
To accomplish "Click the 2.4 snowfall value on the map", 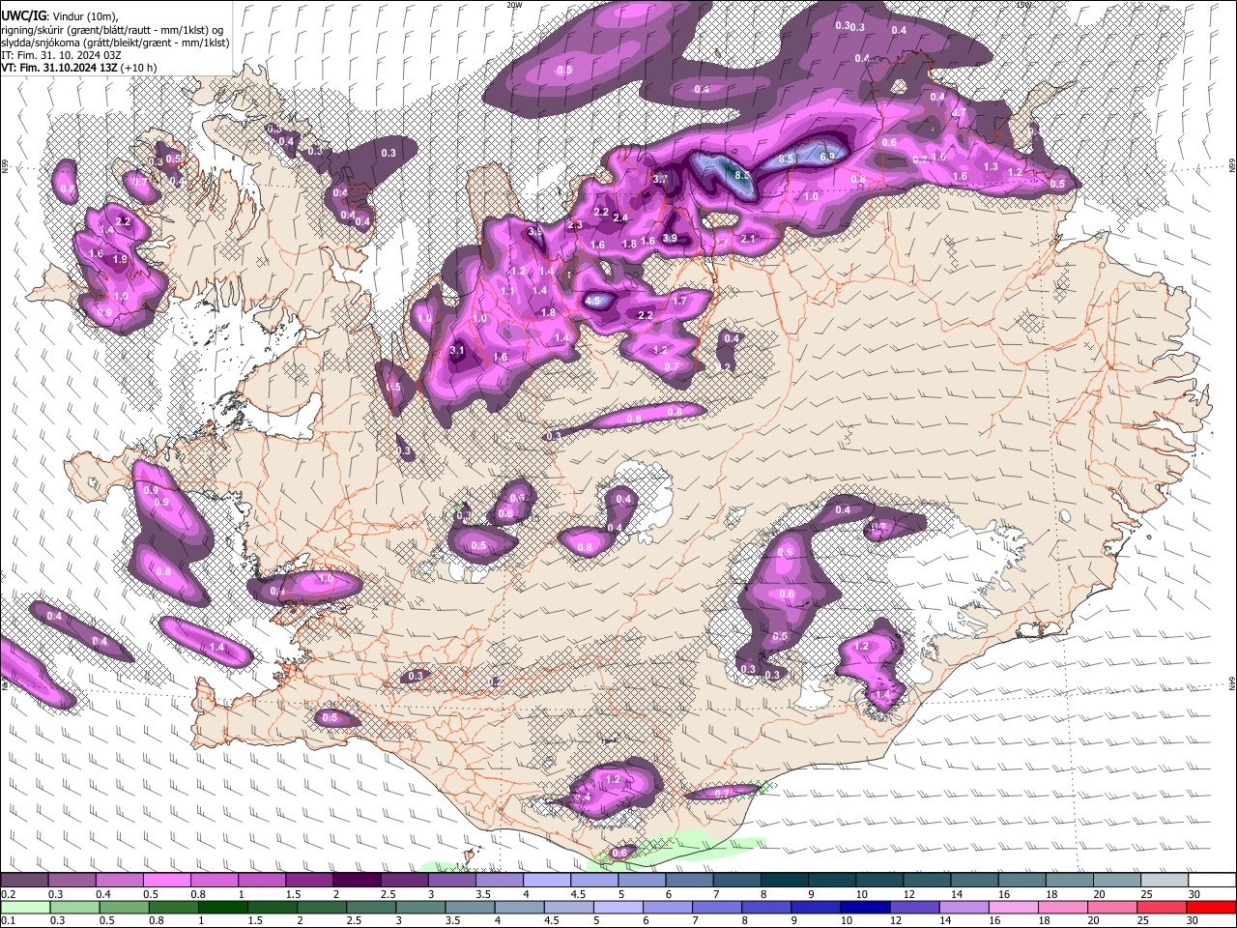I will [x=621, y=218].
